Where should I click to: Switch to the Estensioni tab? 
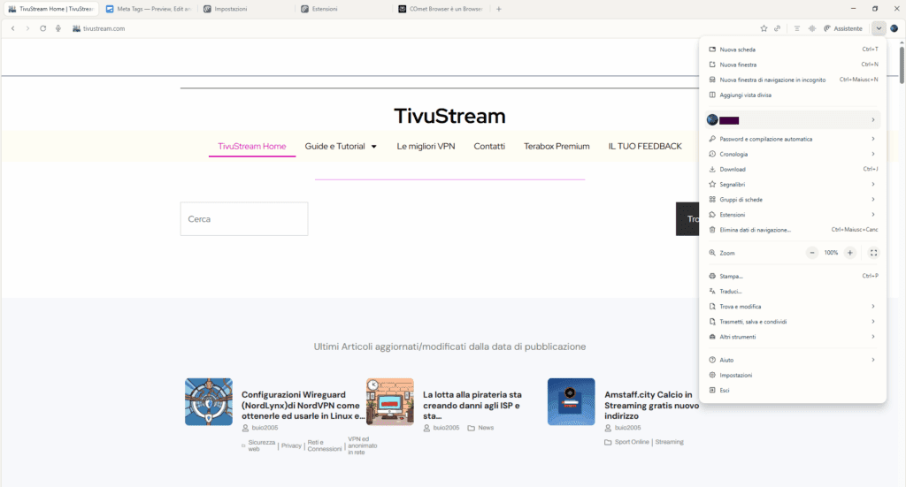(343, 9)
